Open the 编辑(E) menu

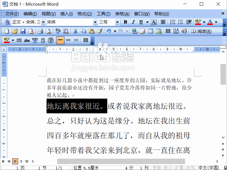tap(30, 14)
